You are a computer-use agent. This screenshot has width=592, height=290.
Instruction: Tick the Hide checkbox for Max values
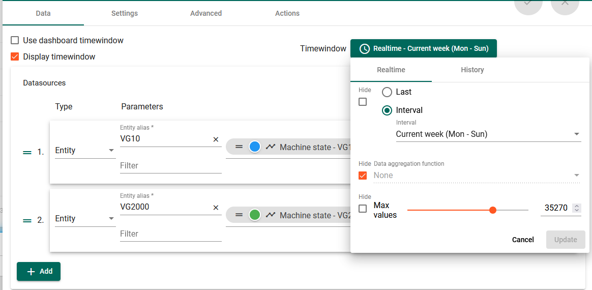point(363,209)
